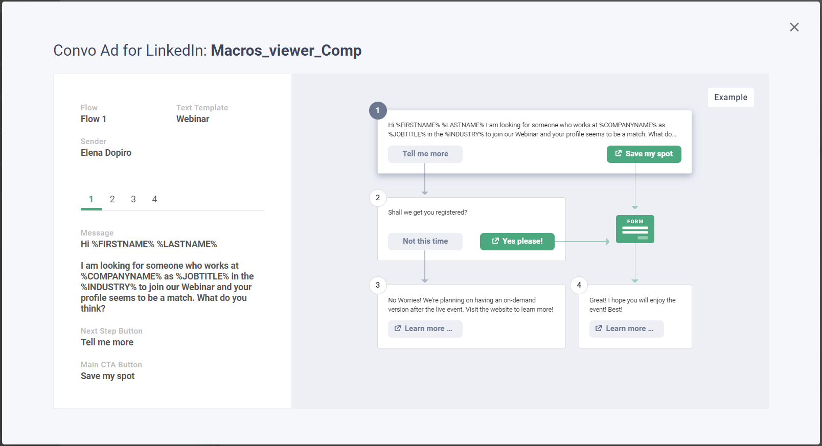Select the step 1 message card text
Image resolution: width=822 pixels, height=446 pixels.
[532, 130]
